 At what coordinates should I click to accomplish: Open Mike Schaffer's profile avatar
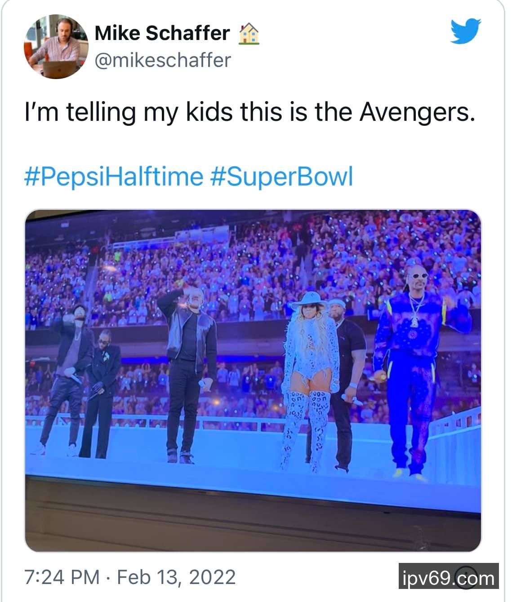click(56, 46)
